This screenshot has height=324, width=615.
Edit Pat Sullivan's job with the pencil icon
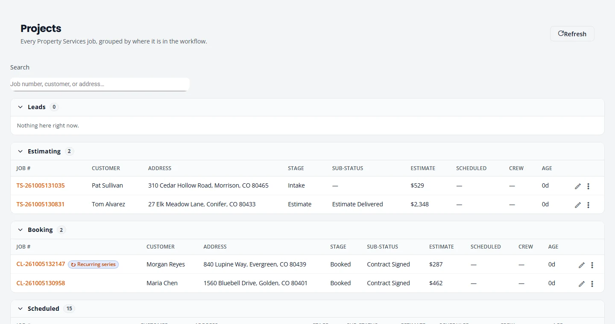(x=578, y=186)
